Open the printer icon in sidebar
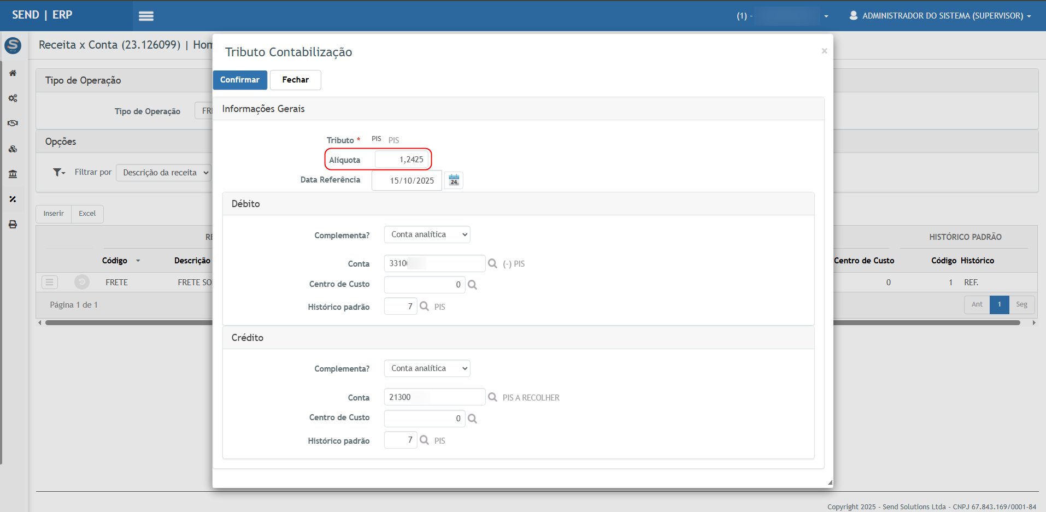 click(13, 225)
